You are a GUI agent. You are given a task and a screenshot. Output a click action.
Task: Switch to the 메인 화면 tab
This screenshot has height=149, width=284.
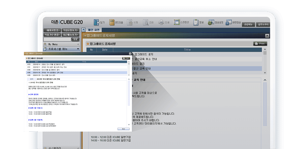94,30
